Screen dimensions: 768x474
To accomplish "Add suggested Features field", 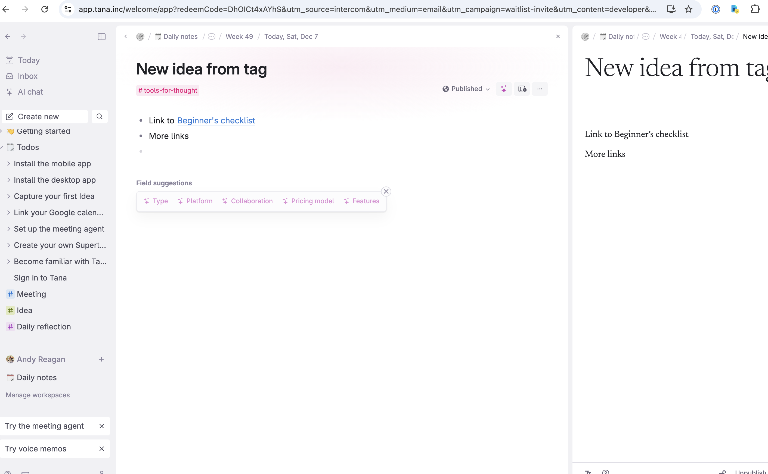I will [x=361, y=201].
